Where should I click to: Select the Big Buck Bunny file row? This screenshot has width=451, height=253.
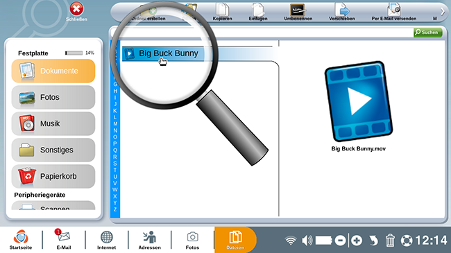click(197, 53)
